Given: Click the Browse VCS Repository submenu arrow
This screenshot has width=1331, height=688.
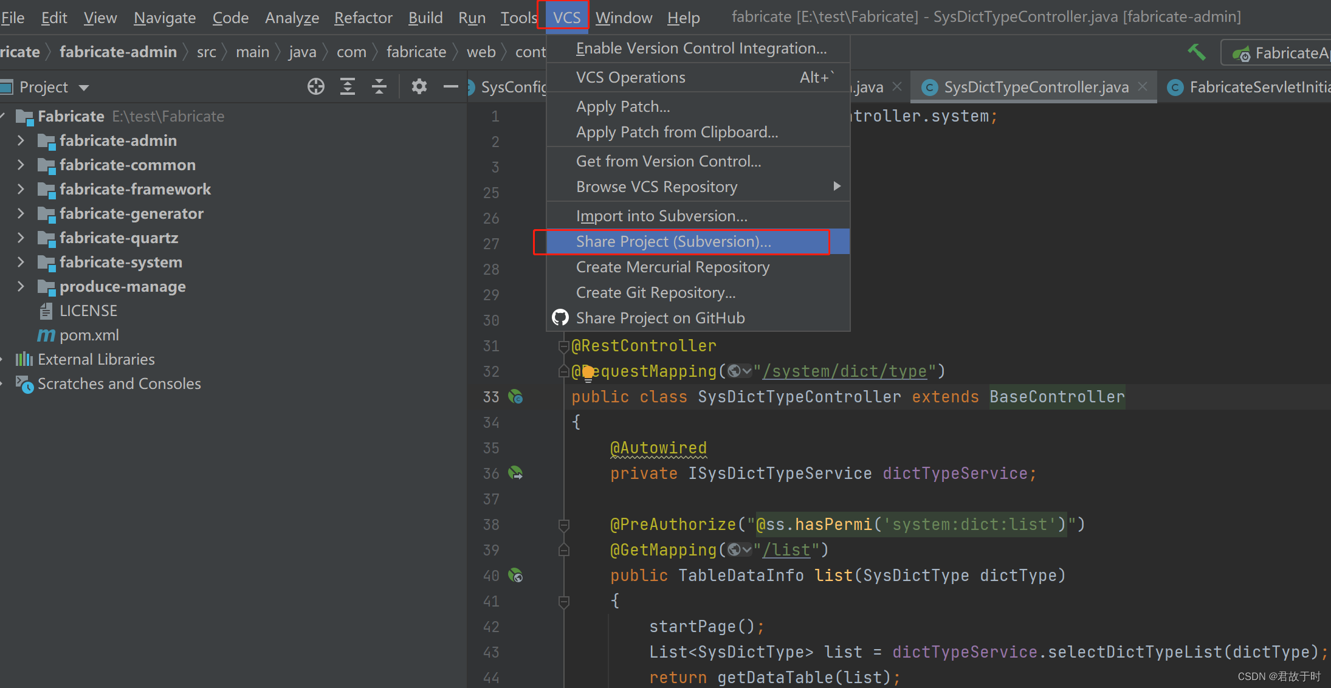Looking at the screenshot, I should pyautogui.click(x=837, y=187).
